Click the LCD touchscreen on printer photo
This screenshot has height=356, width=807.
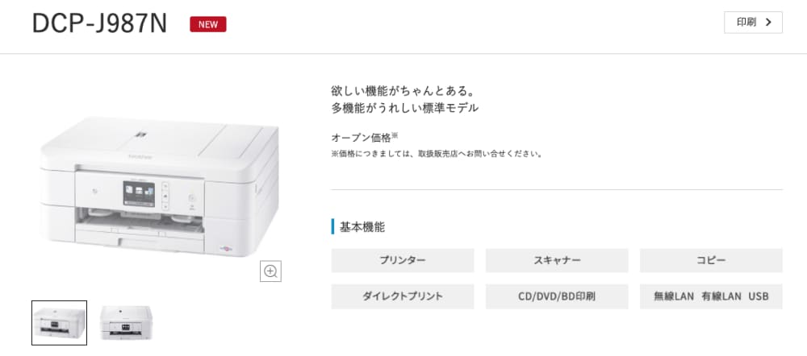140,195
